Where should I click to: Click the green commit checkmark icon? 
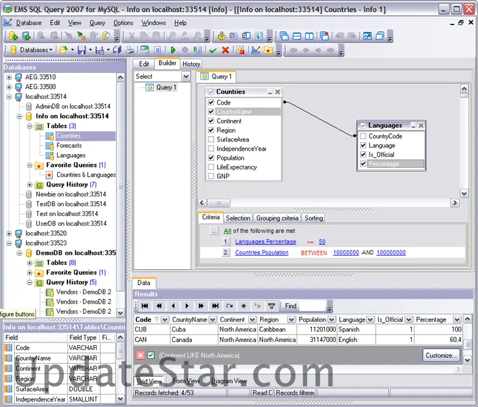[213, 50]
